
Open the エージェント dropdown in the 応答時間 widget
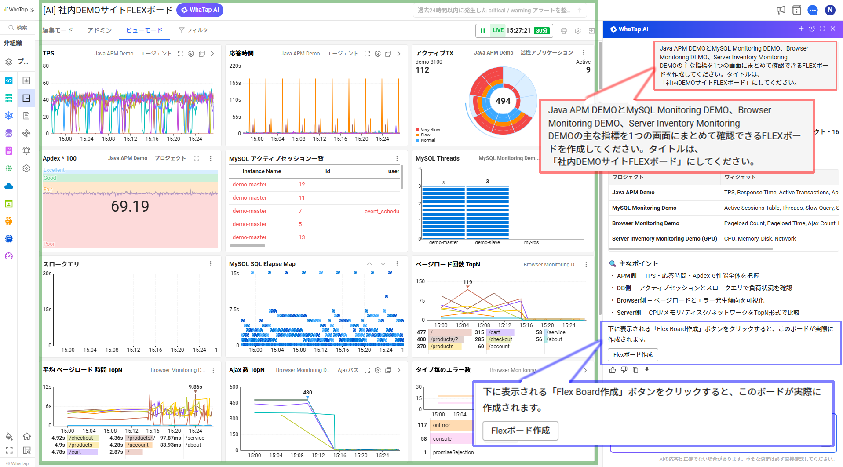coord(343,54)
